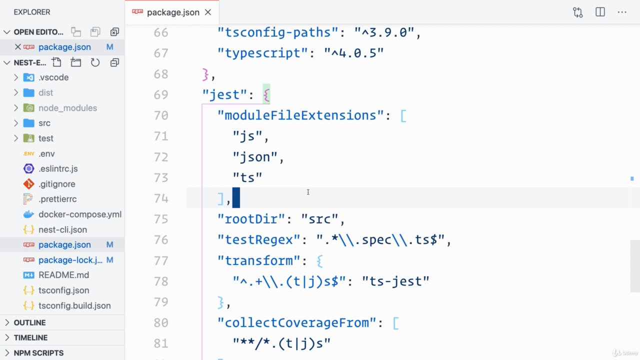640x360 pixels.
Task: Collapse the OPEN EDITORS section
Action: [7, 32]
